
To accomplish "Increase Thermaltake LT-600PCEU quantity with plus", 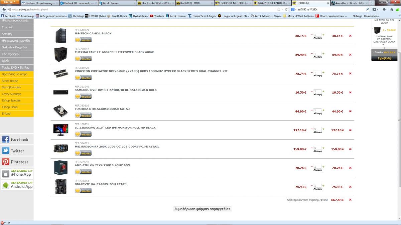I will 323,54.
